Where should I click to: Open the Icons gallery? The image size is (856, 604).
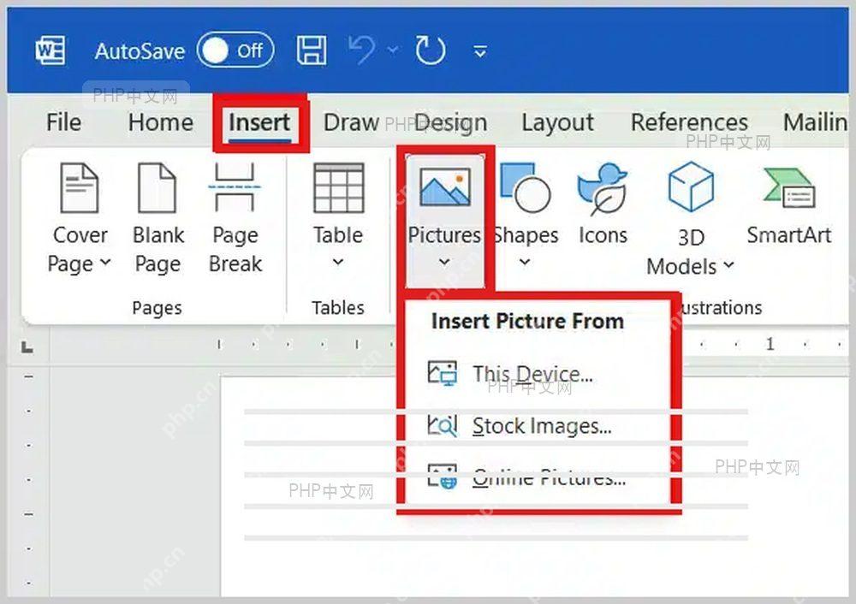click(603, 204)
